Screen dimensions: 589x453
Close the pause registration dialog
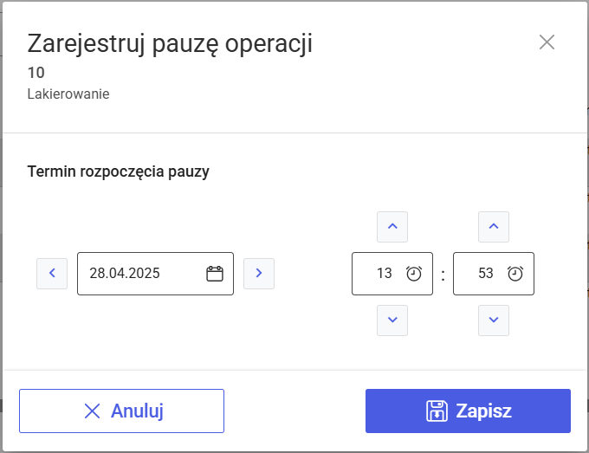pyautogui.click(x=547, y=42)
